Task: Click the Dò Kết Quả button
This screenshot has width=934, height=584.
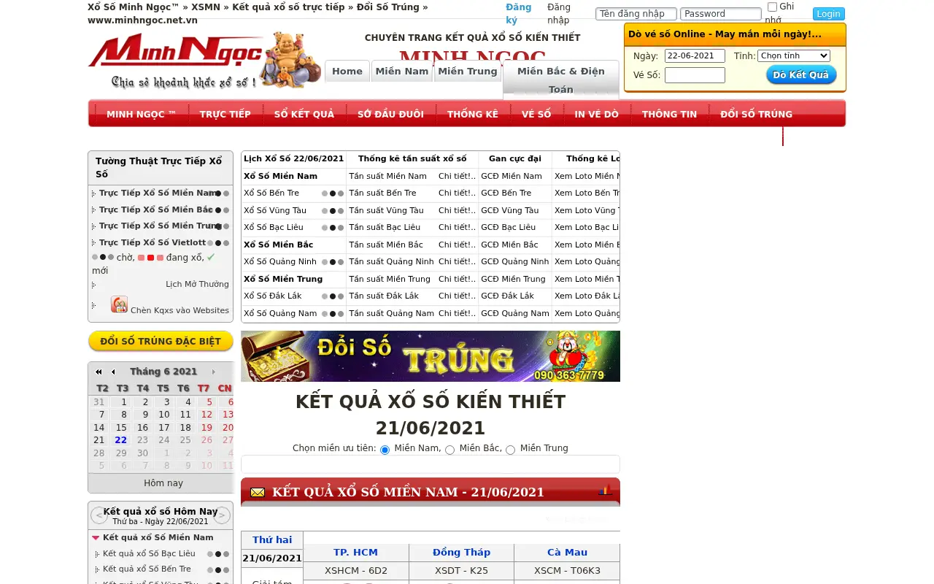Action: coord(801,74)
